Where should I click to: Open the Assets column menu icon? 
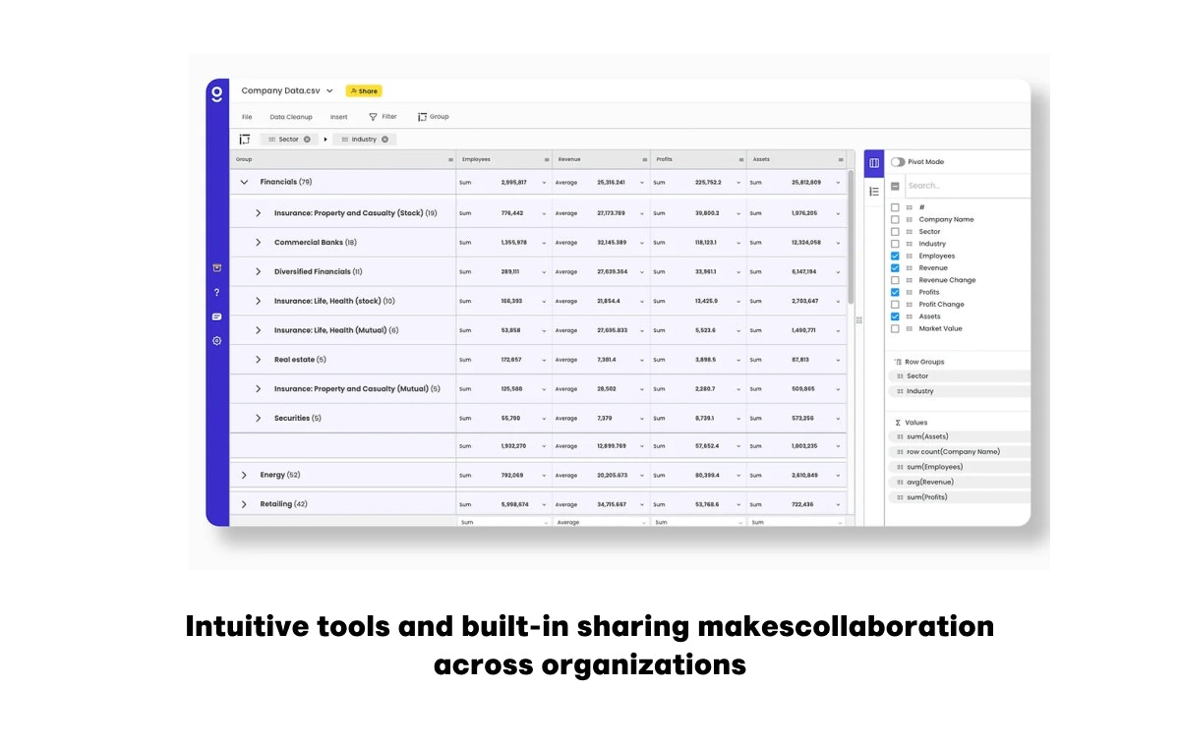click(x=841, y=159)
